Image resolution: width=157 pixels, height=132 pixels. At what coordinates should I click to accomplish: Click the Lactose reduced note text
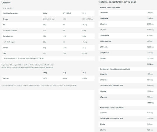39,86
